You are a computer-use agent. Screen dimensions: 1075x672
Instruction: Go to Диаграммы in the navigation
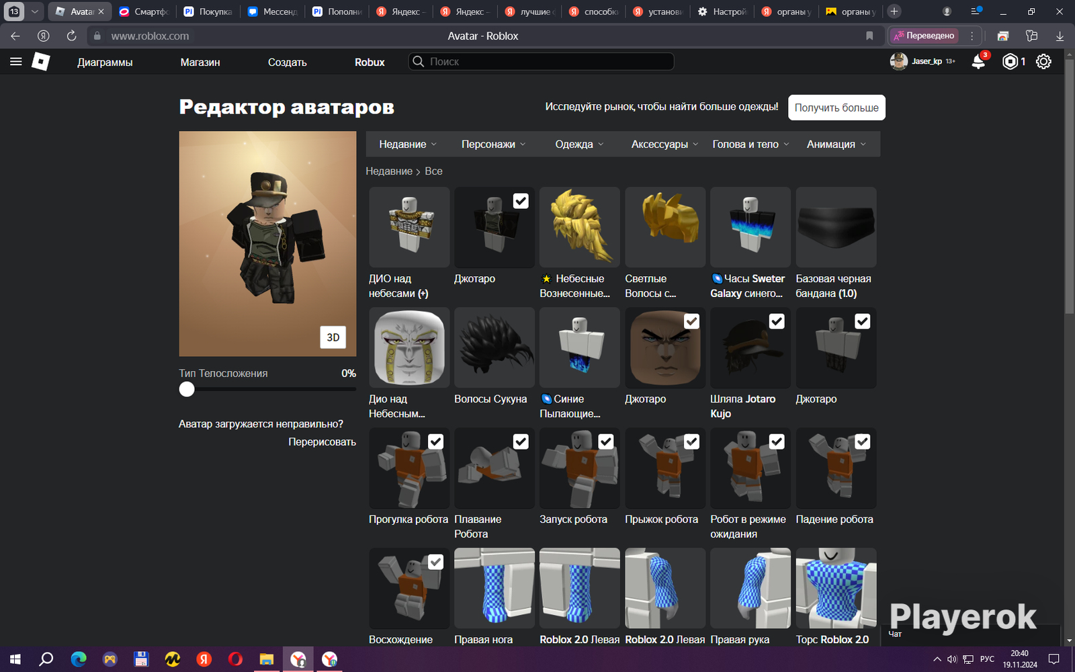click(x=105, y=62)
